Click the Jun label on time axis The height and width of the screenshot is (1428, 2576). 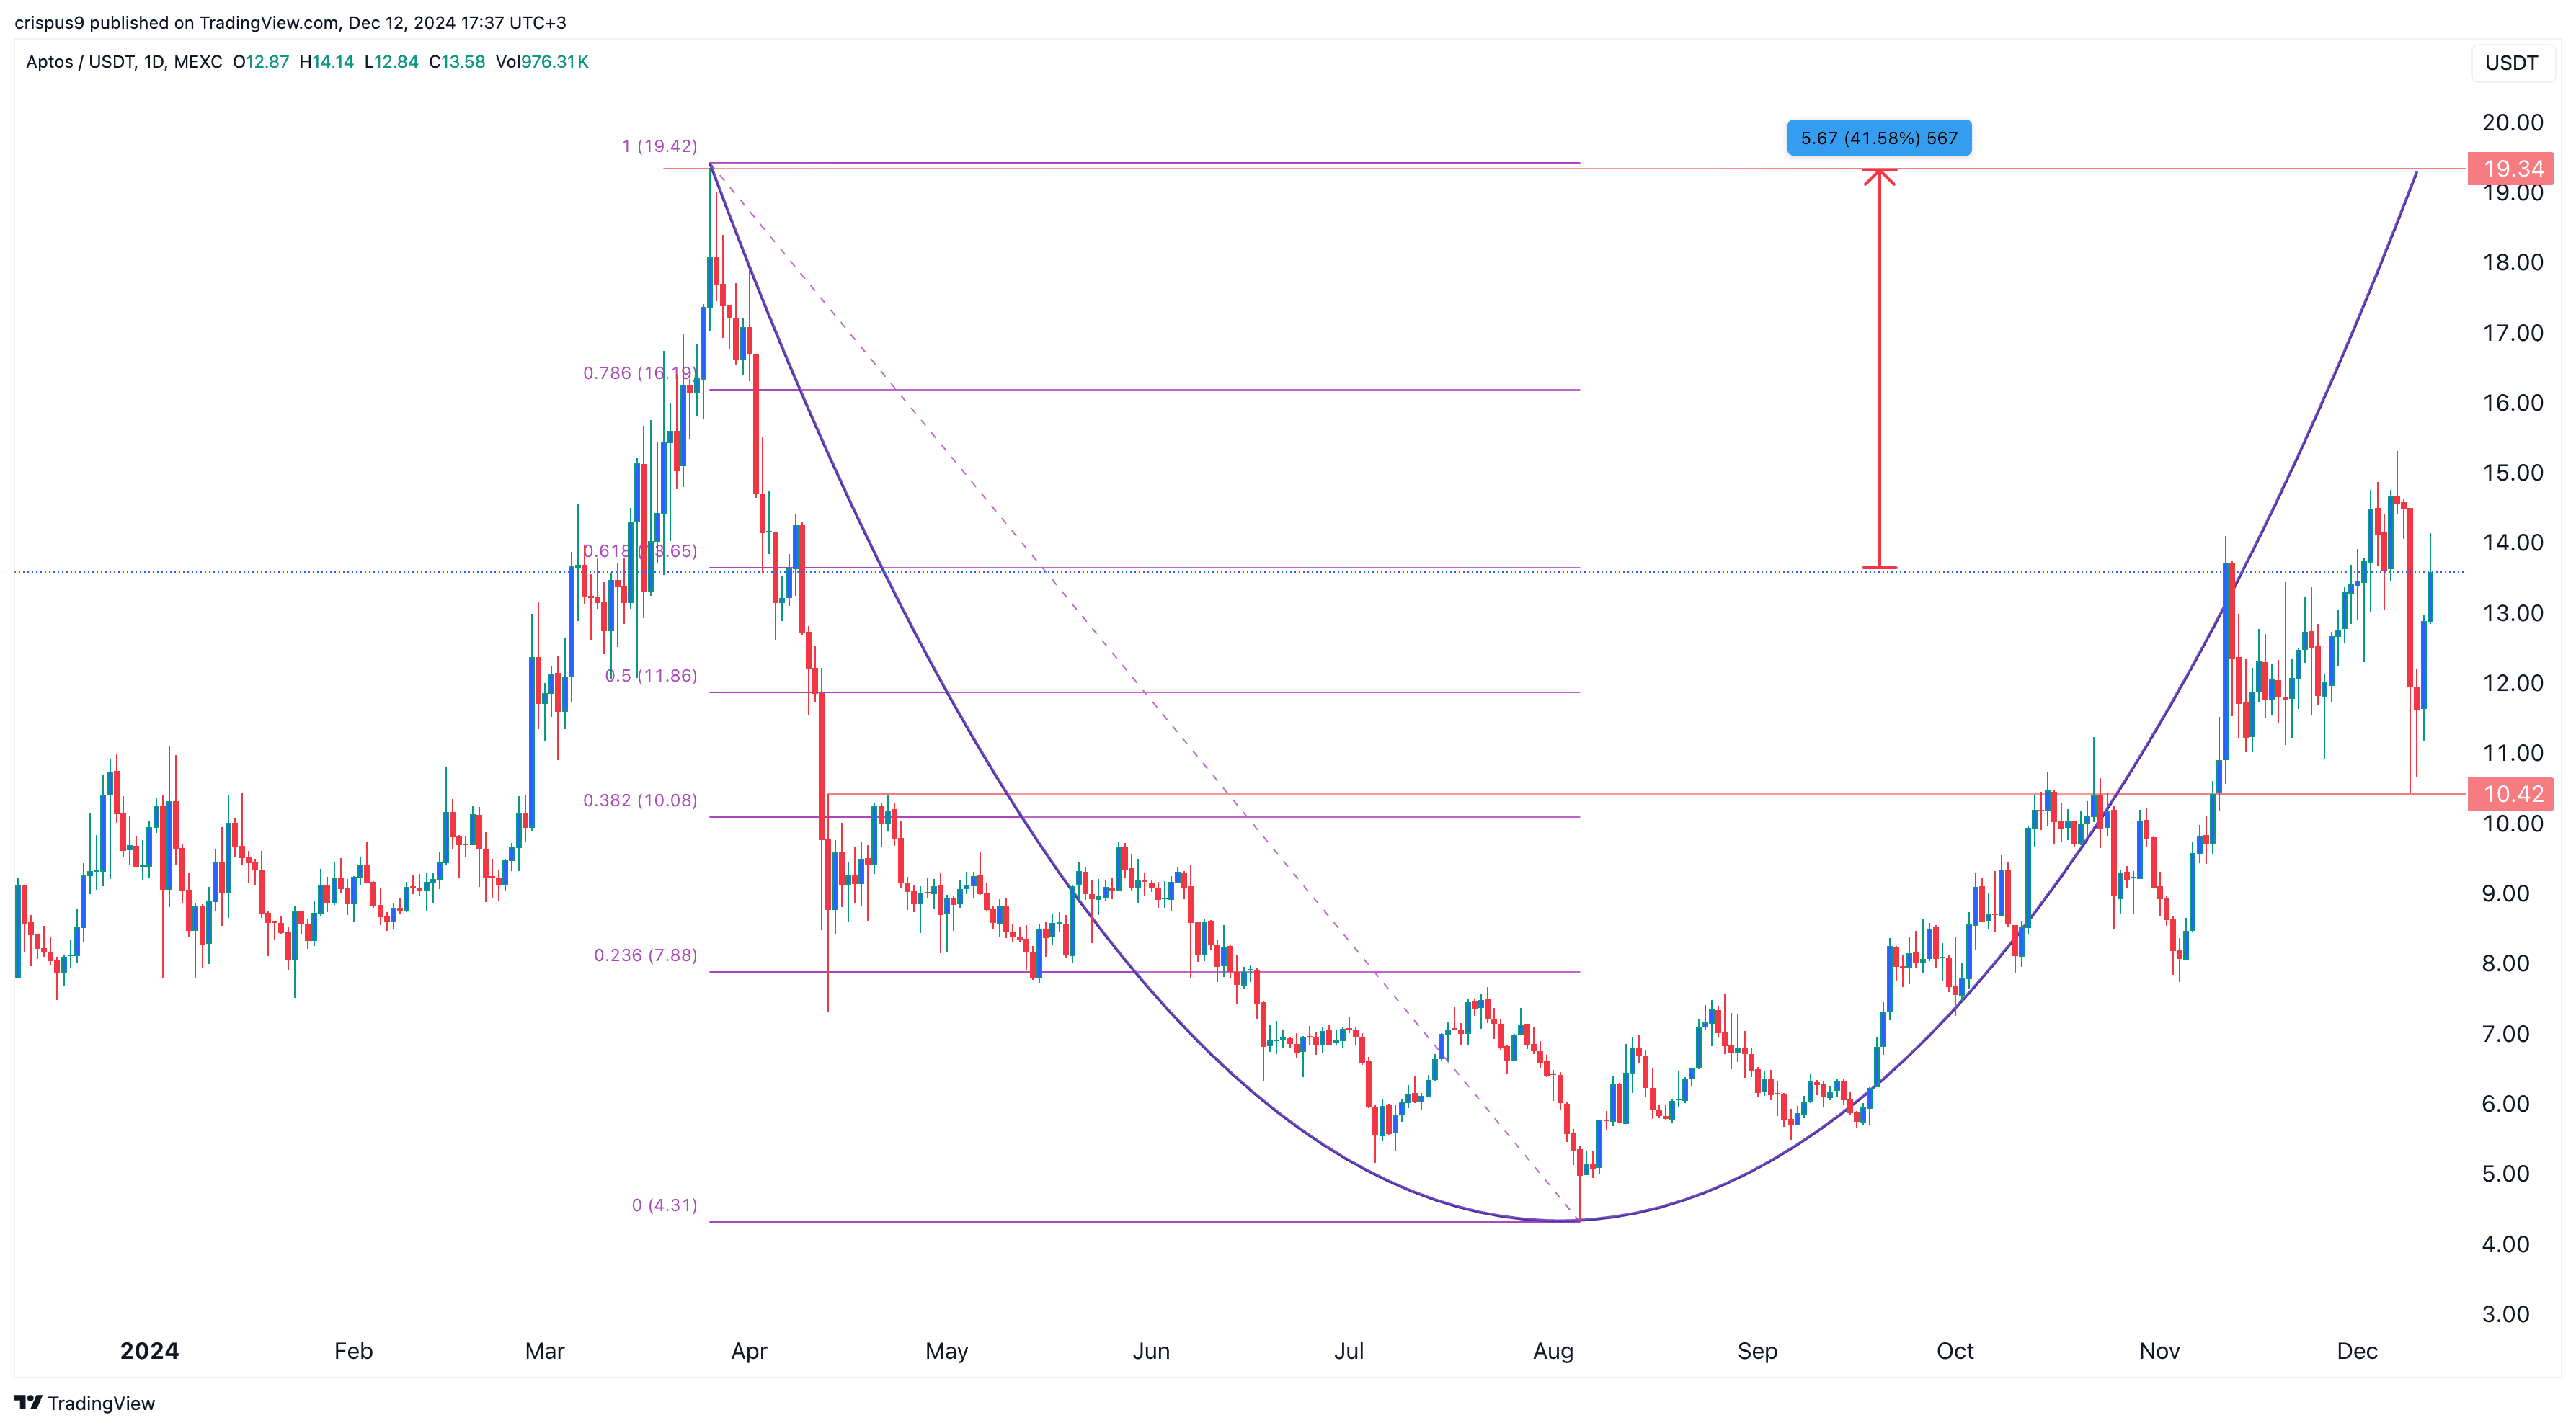[x=1151, y=1351]
